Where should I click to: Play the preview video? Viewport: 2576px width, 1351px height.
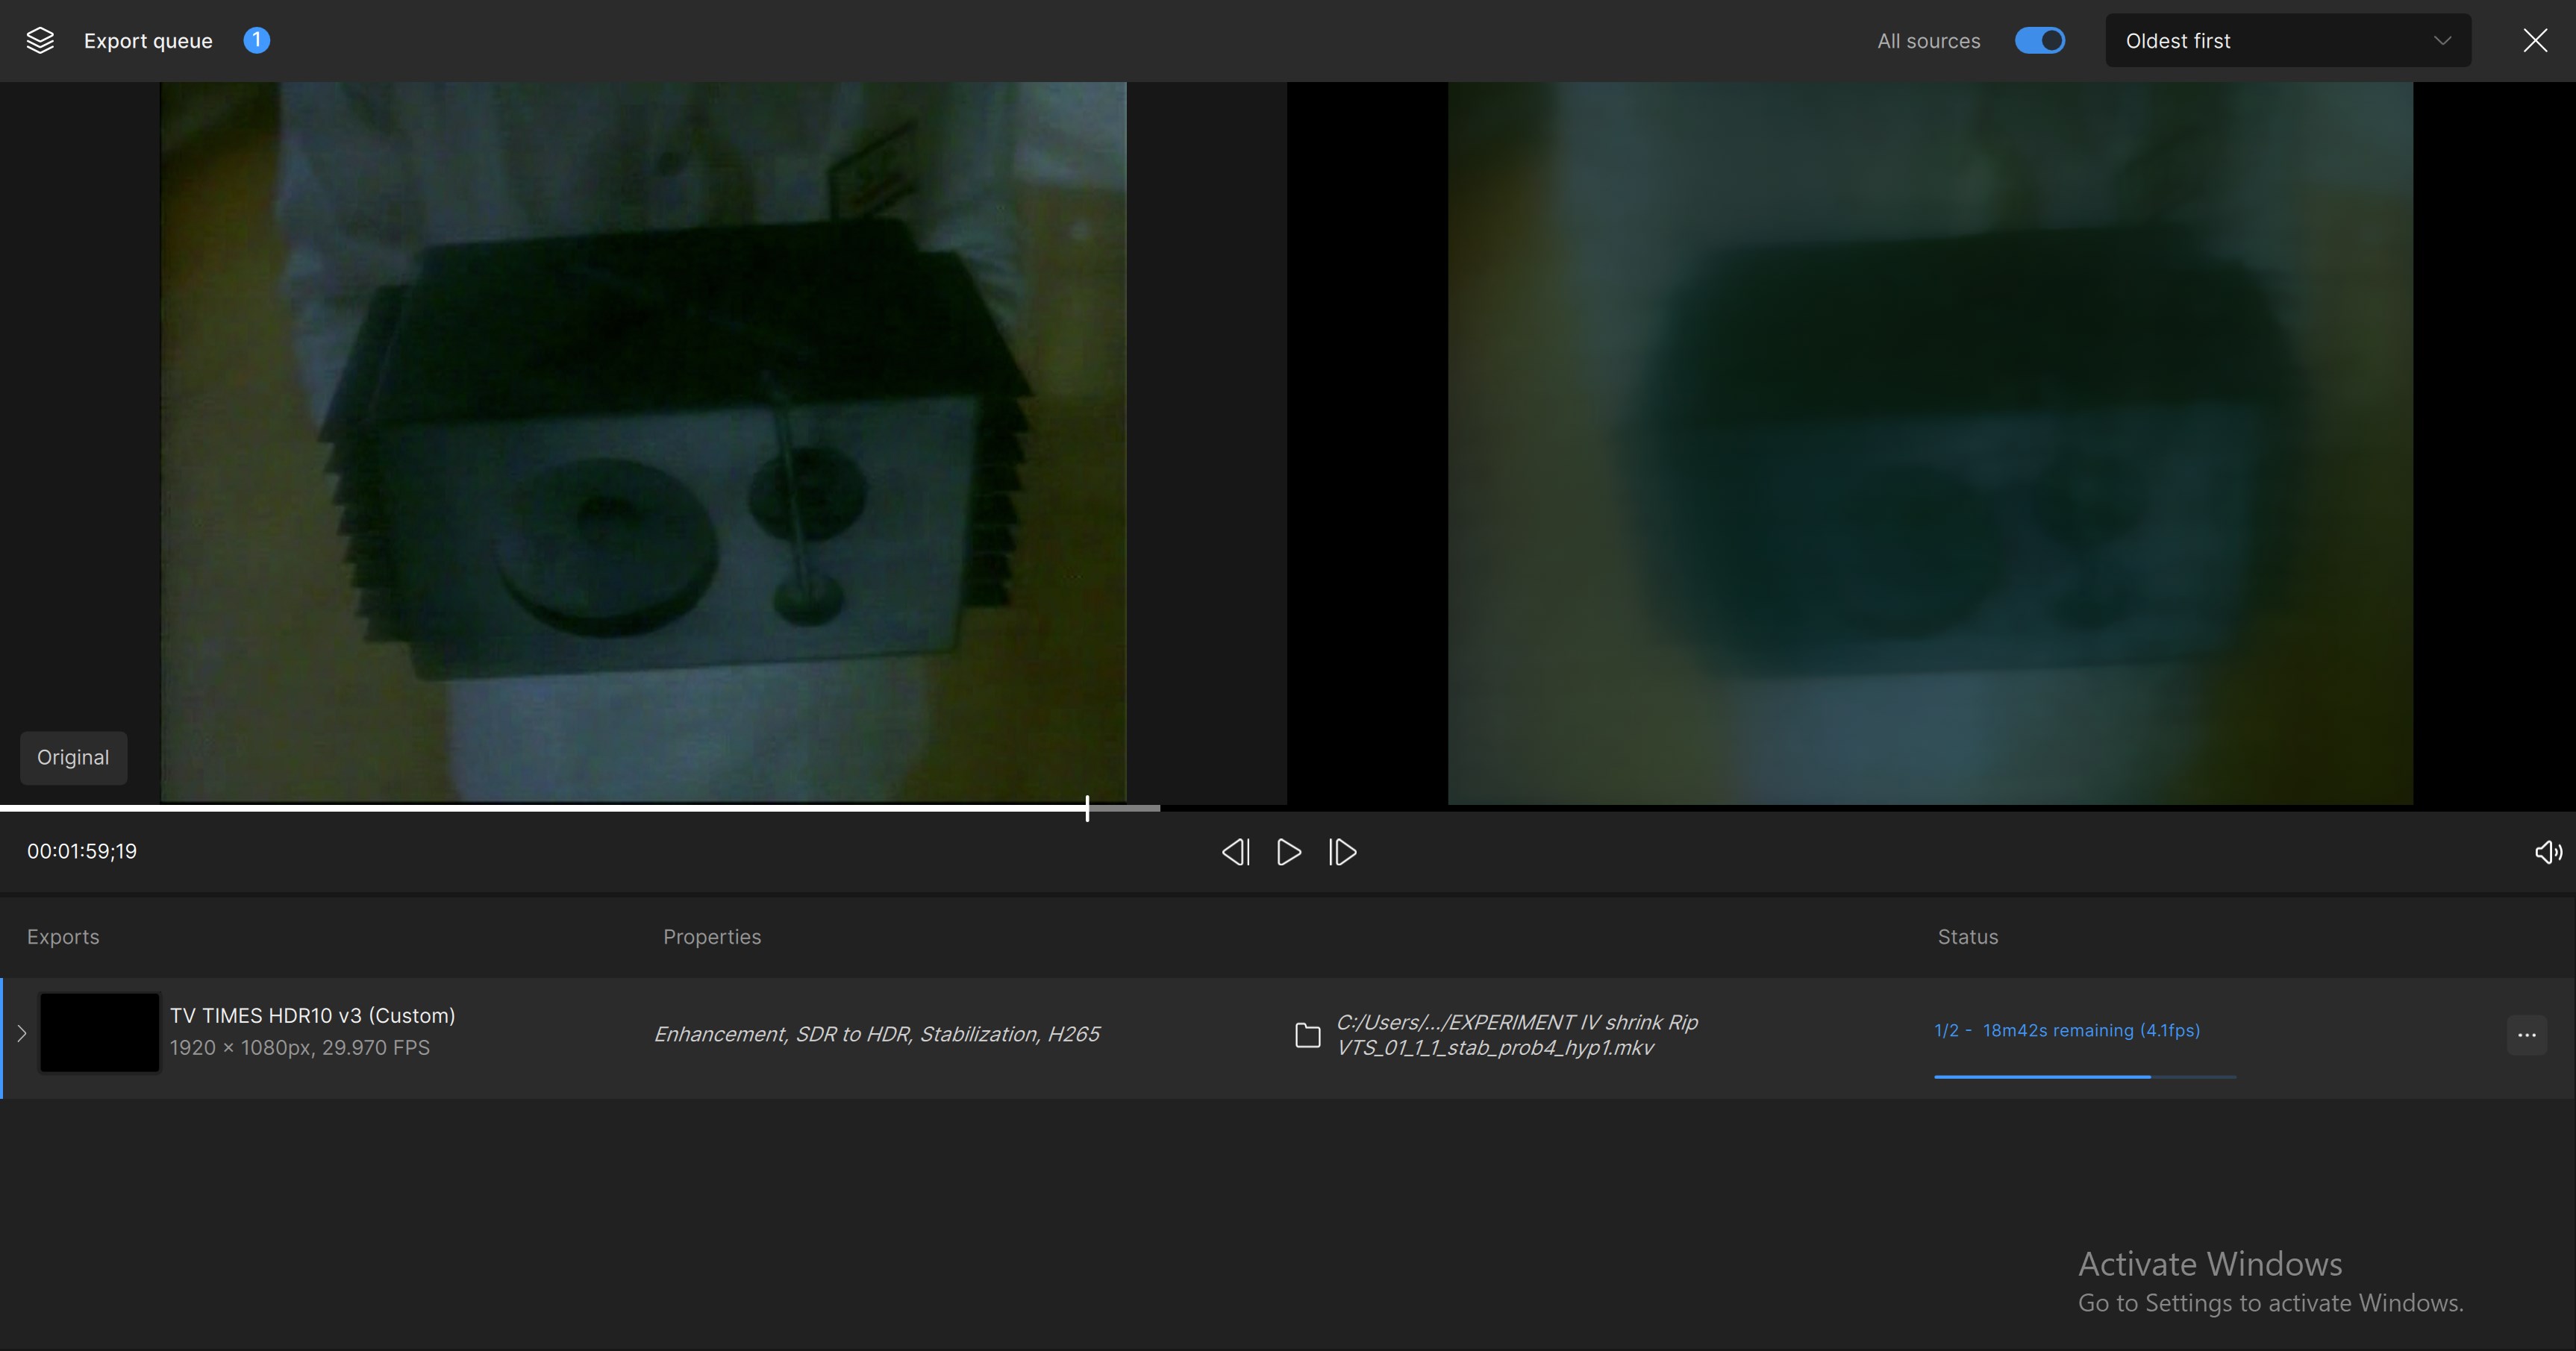pos(1289,852)
